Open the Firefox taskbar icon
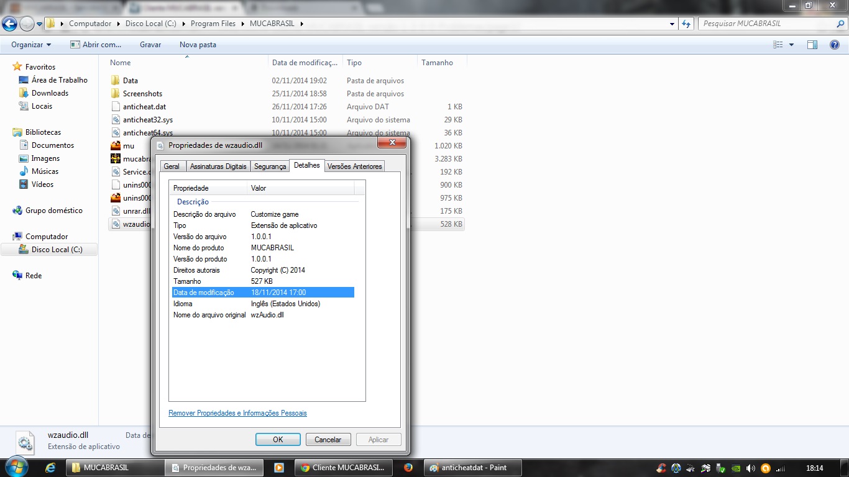Viewport: 849px width, 477px height. (x=408, y=468)
